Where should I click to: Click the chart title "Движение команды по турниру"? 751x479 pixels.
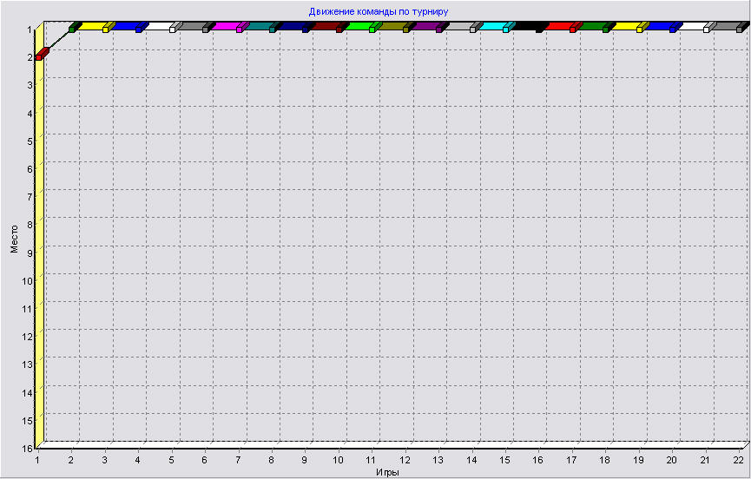pyautogui.click(x=379, y=11)
